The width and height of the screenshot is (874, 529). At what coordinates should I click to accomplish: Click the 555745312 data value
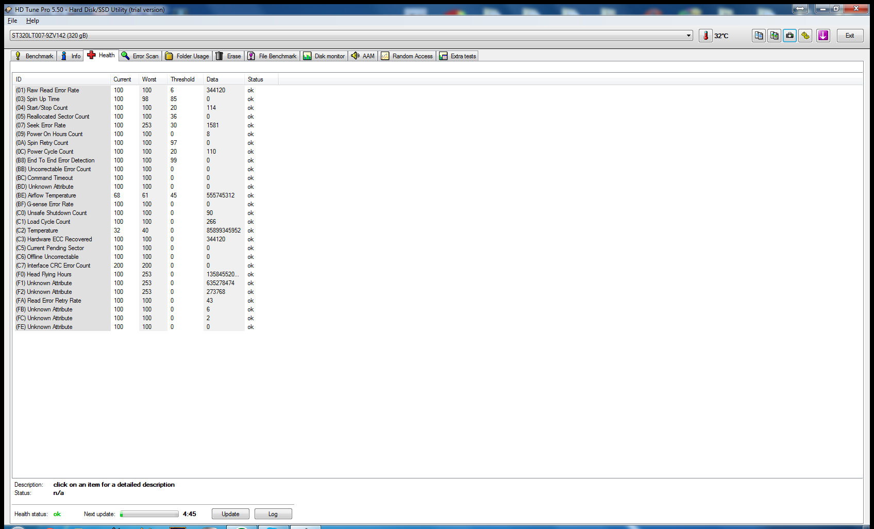pos(221,195)
